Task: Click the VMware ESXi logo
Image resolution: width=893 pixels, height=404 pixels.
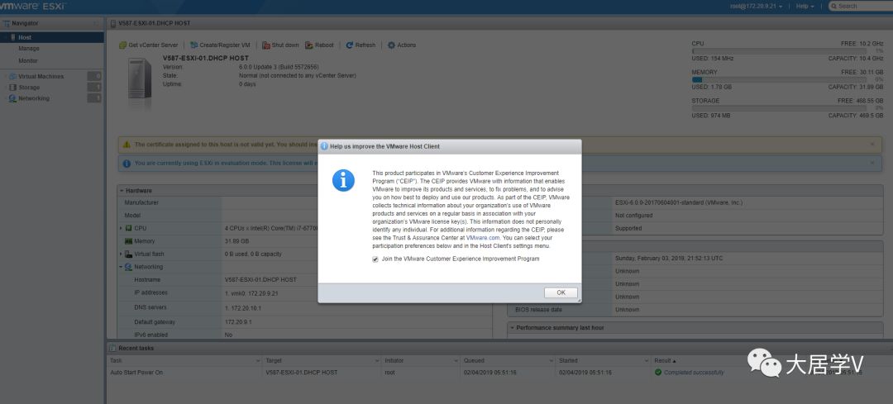Action: click(33, 7)
